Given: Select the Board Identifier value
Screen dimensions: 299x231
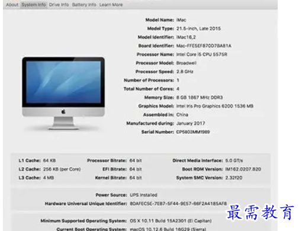Looking at the screenshot, I should 204,46.
